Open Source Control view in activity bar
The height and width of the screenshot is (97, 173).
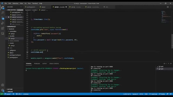tap(2, 18)
